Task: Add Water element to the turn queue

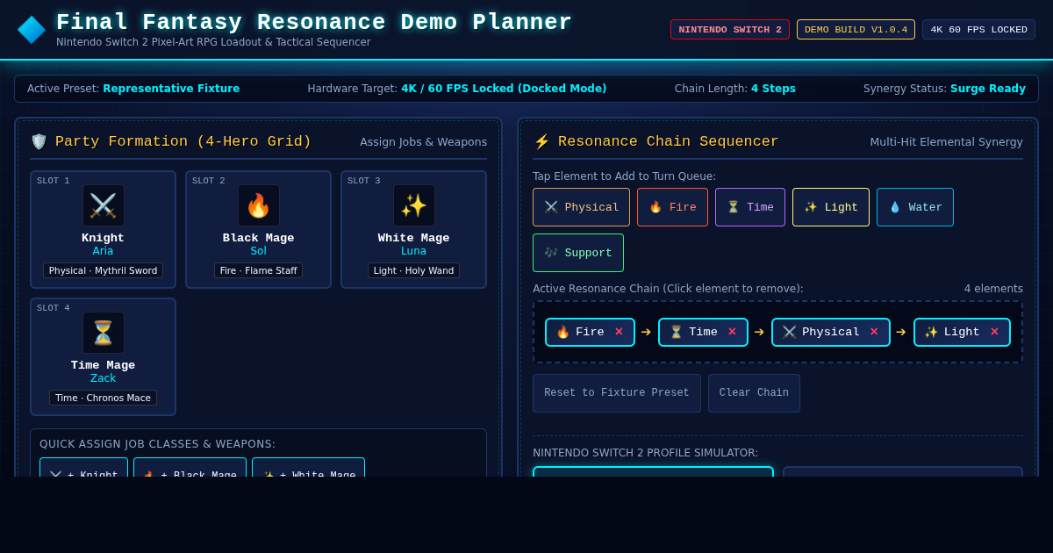Action: pos(915,207)
